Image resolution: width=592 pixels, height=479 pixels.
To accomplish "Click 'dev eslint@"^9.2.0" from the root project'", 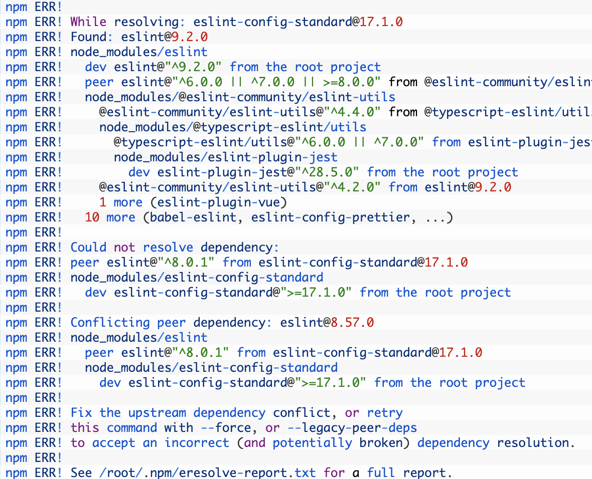I will (x=233, y=67).
